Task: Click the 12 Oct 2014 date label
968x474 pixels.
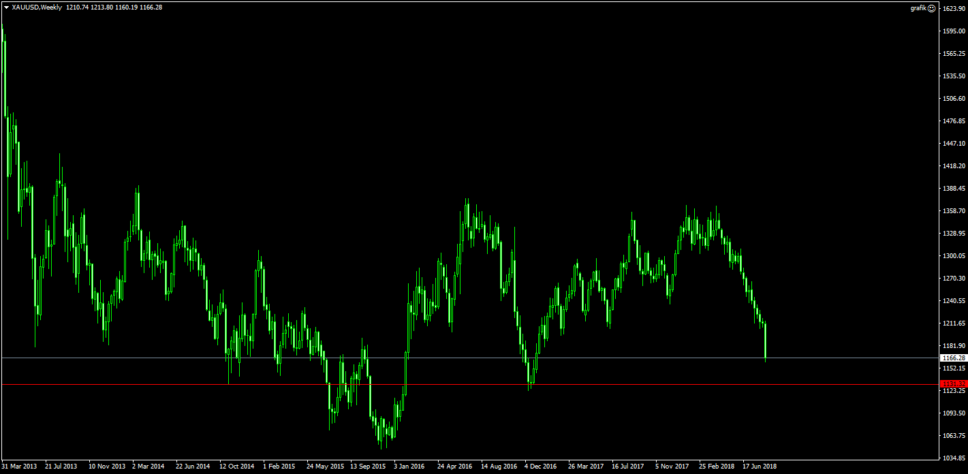Action: (237, 467)
